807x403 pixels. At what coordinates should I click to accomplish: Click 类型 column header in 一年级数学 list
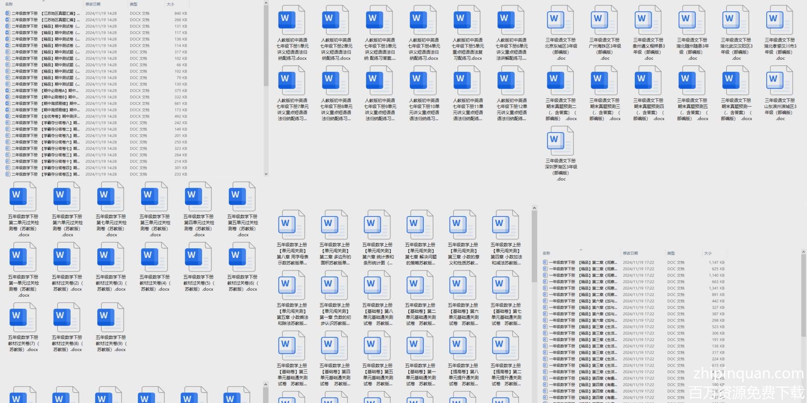[671, 253]
